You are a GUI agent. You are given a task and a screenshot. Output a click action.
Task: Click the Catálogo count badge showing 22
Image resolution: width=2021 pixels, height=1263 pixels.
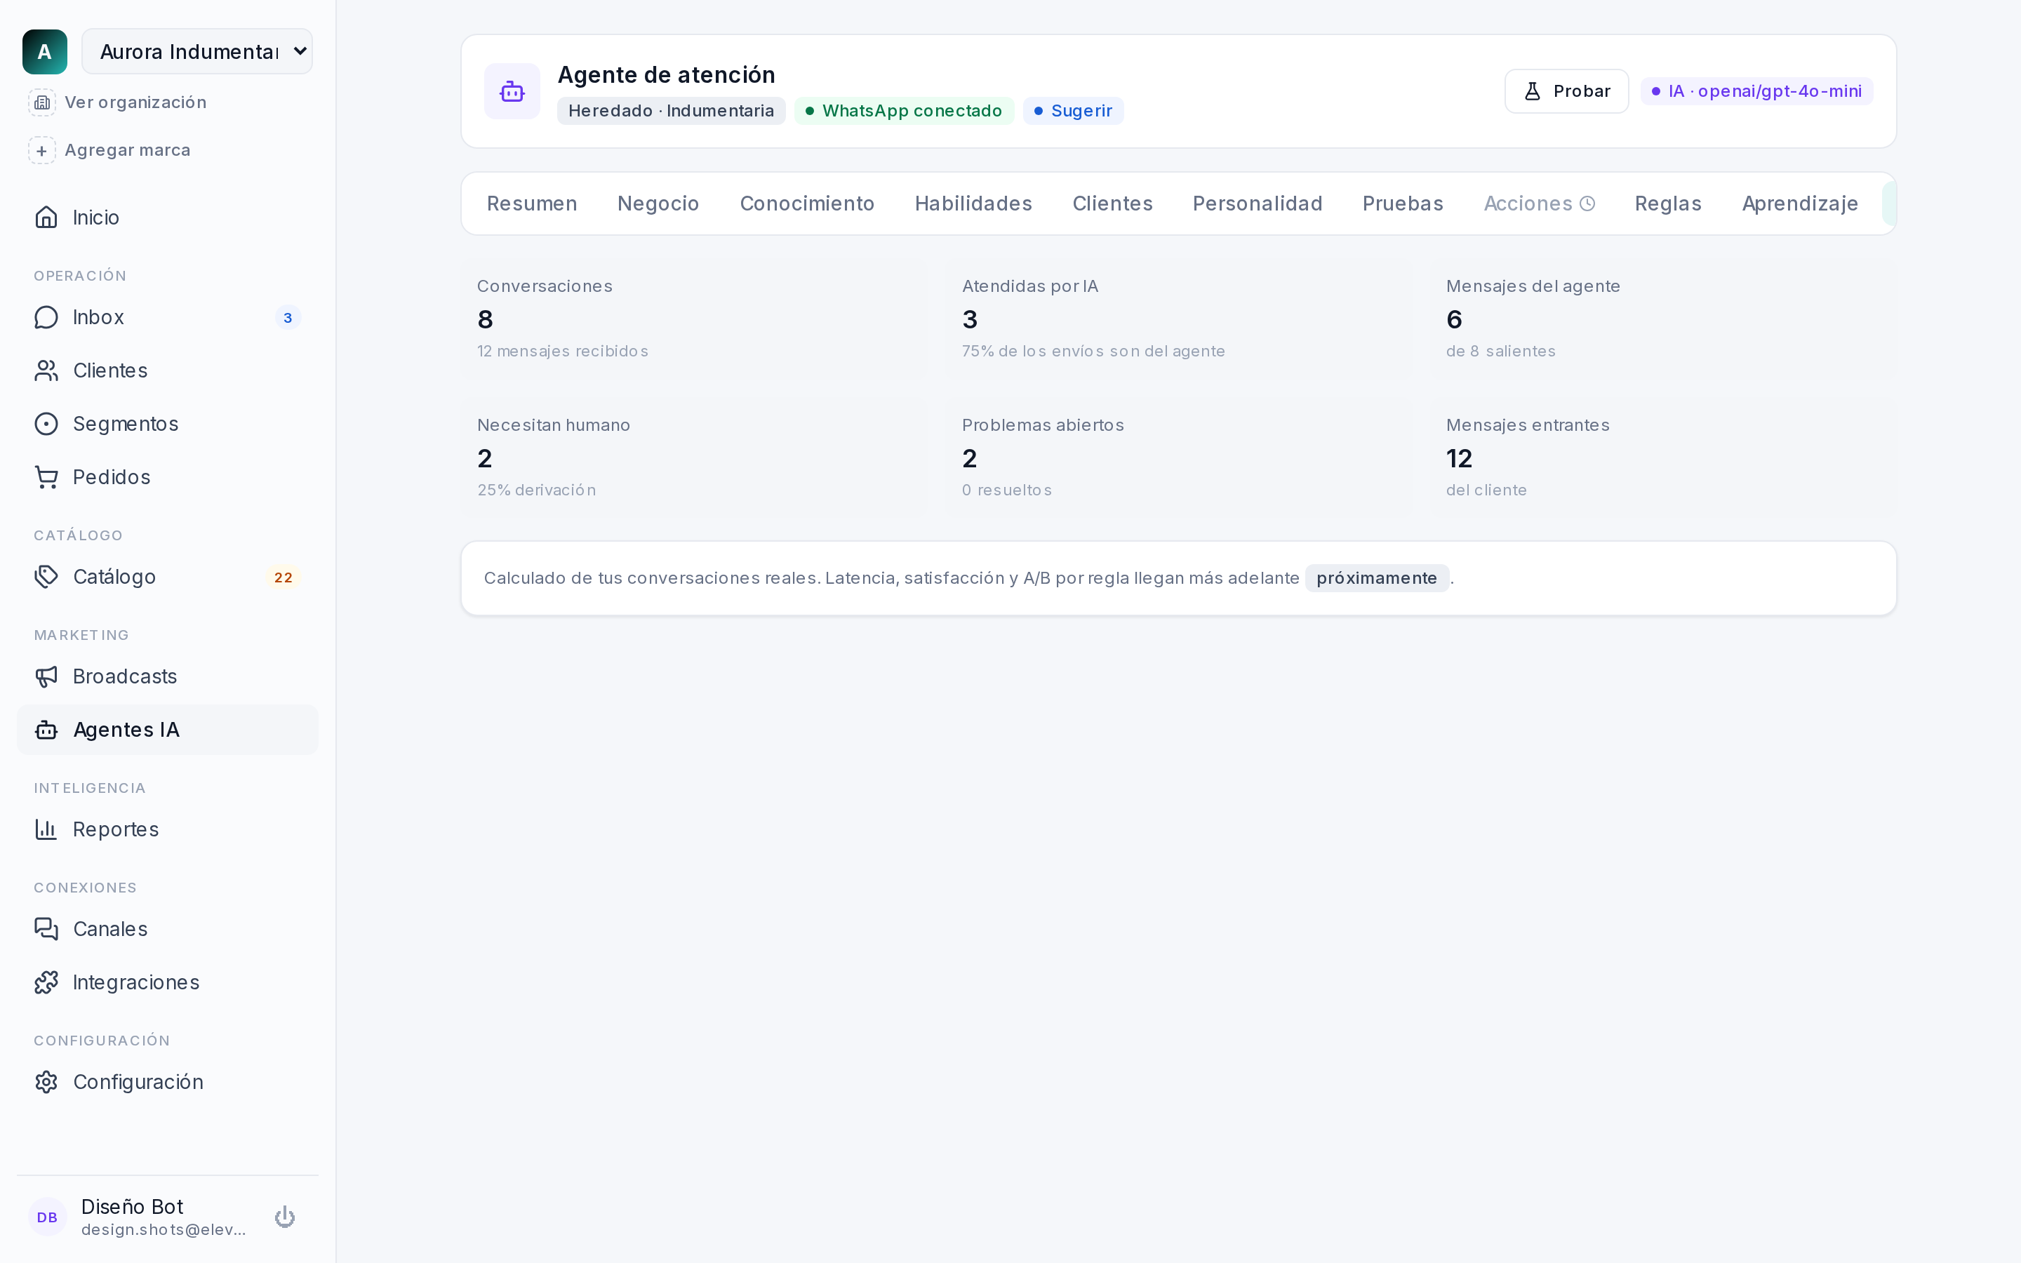(x=284, y=577)
